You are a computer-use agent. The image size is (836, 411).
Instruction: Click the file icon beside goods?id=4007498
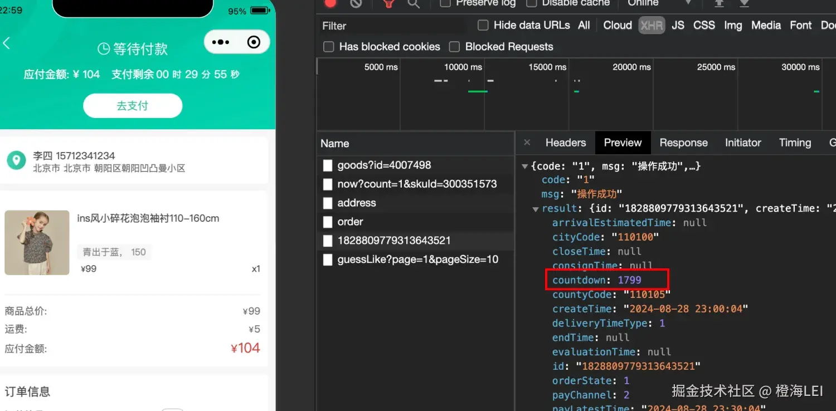[328, 165]
